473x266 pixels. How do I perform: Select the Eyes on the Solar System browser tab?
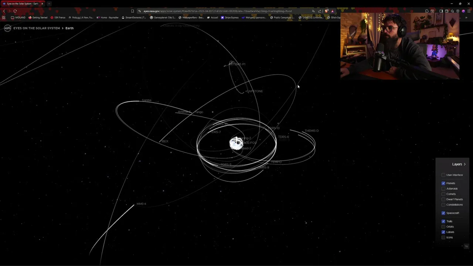(x=23, y=4)
